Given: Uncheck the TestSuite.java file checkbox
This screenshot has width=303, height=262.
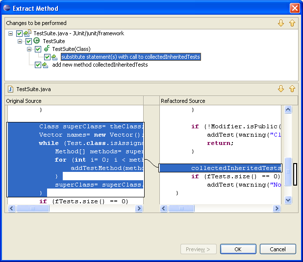Looking at the screenshot, I should pos(19,33).
